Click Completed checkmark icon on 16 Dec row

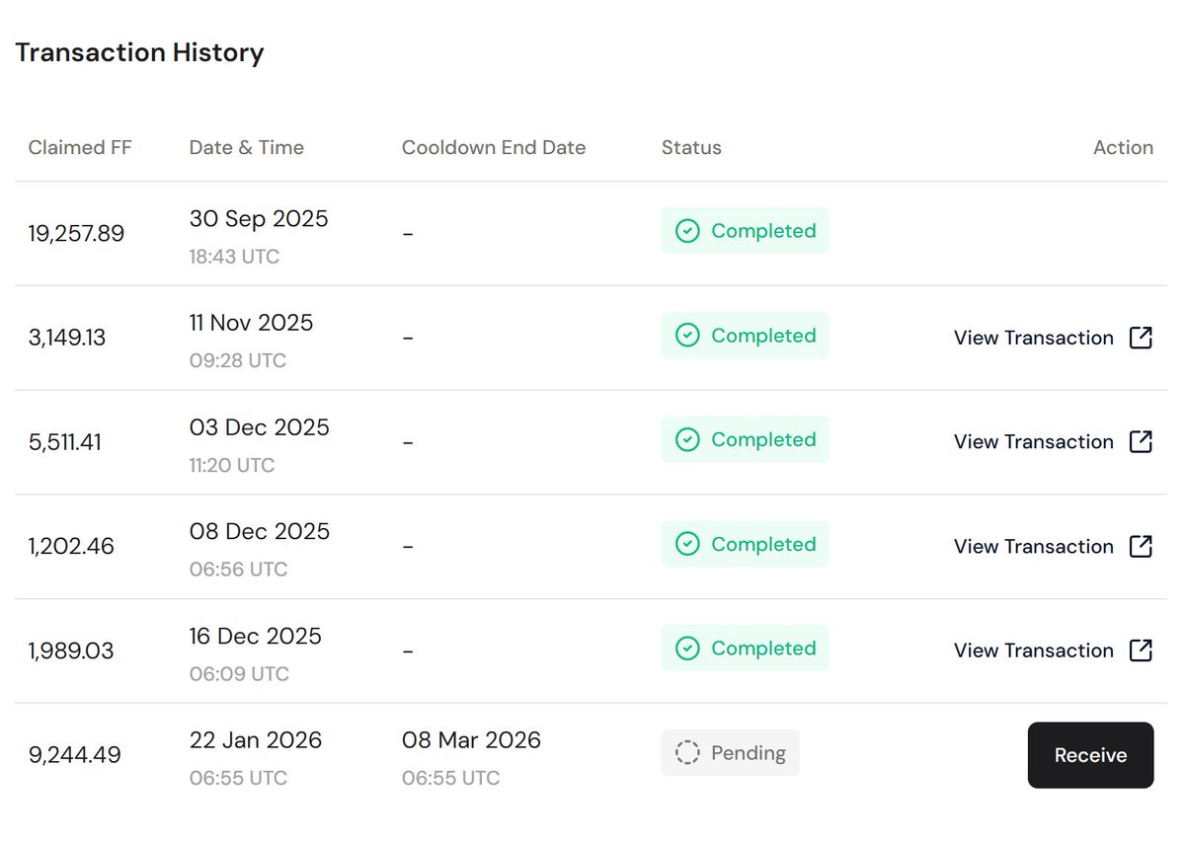tap(687, 649)
